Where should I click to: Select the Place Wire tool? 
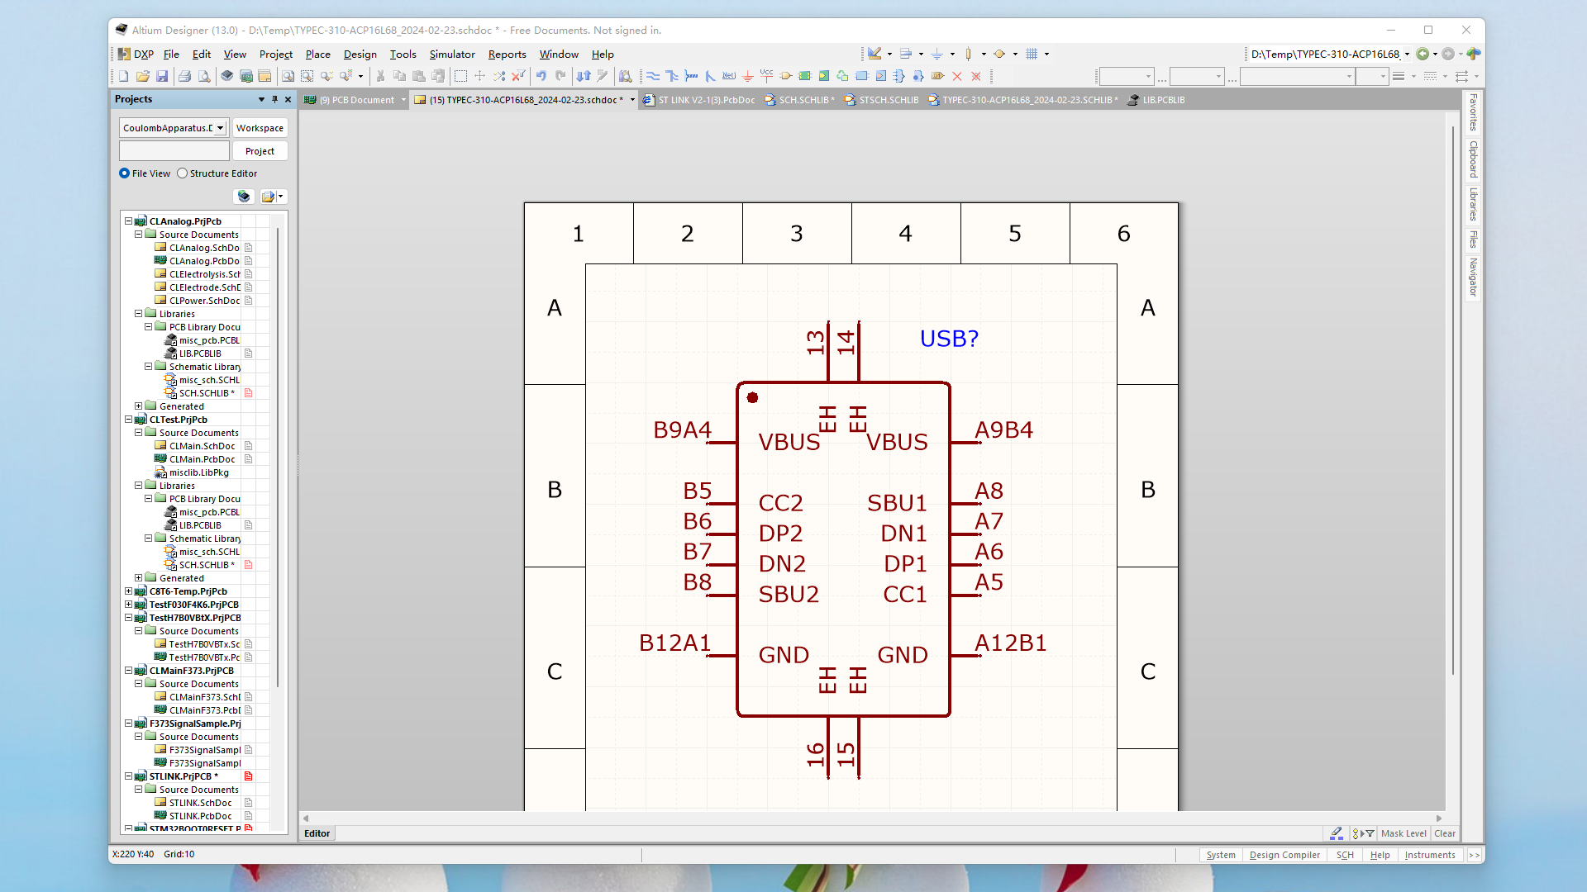(x=653, y=76)
